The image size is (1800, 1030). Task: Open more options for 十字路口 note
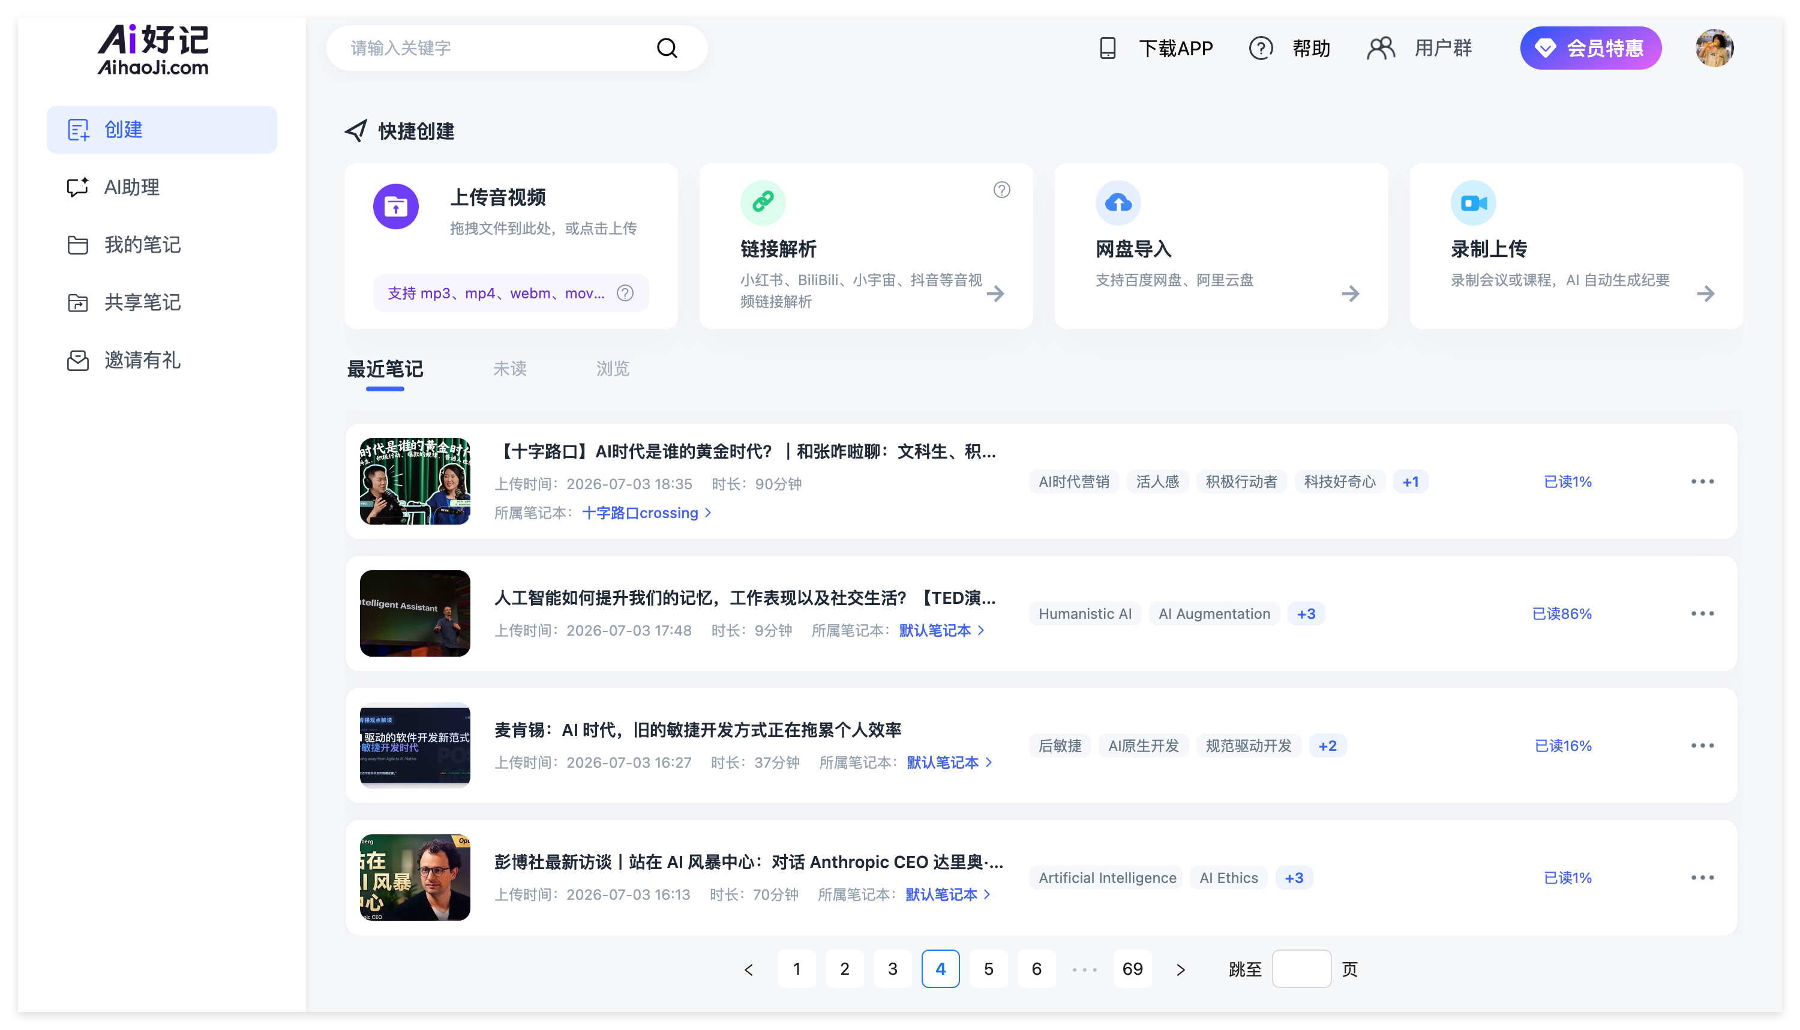pyautogui.click(x=1702, y=482)
